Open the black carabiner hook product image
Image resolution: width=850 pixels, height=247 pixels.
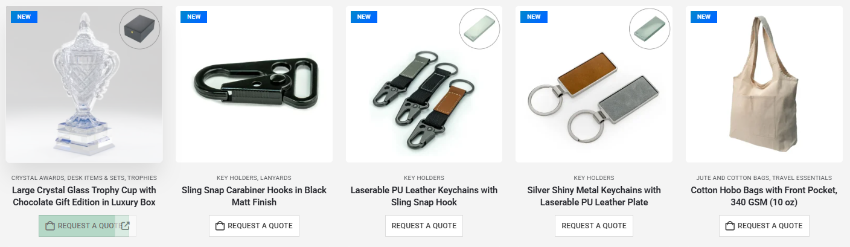254,85
